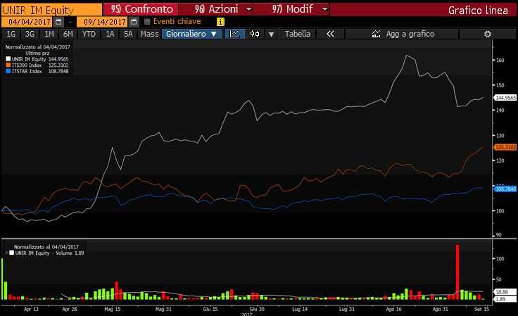
Task: Click the orange ITS300 Index legend swatch
Action: [x=8, y=65]
